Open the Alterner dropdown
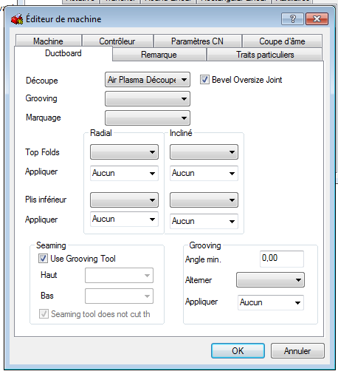This screenshot has height=374, width=338. 270,280
